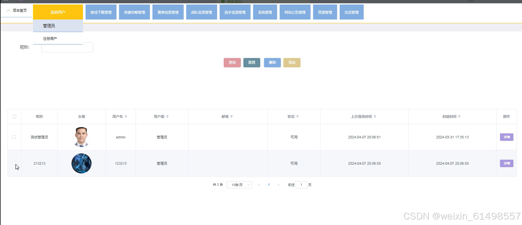
Task: Open 战队信息管理 menu
Action: pos(201,12)
